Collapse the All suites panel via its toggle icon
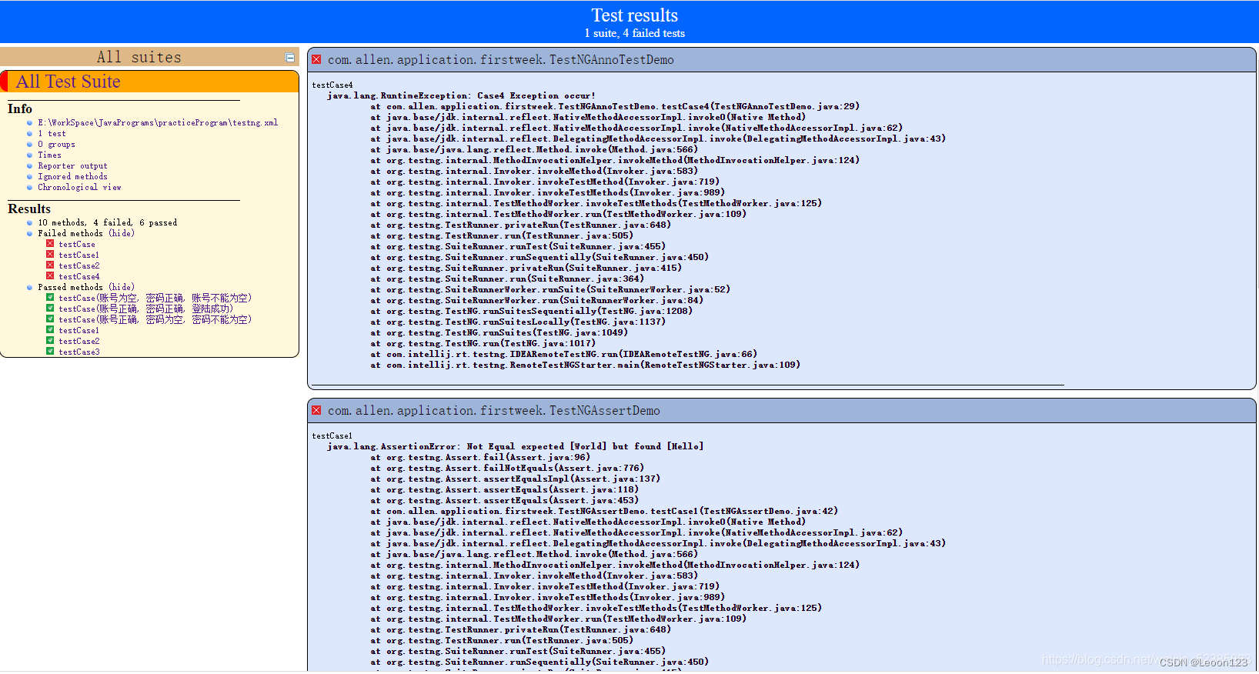The width and height of the screenshot is (1259, 674). pos(290,58)
